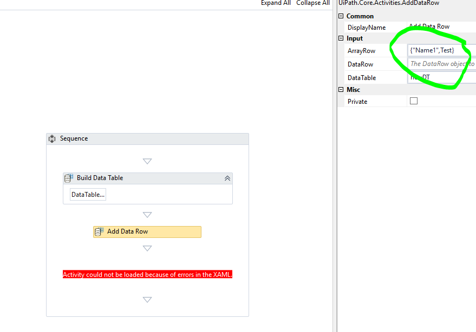Viewport: 476px width, 332px height.
Task: Click the drop arrow above Build Data Table
Action: coord(147,161)
